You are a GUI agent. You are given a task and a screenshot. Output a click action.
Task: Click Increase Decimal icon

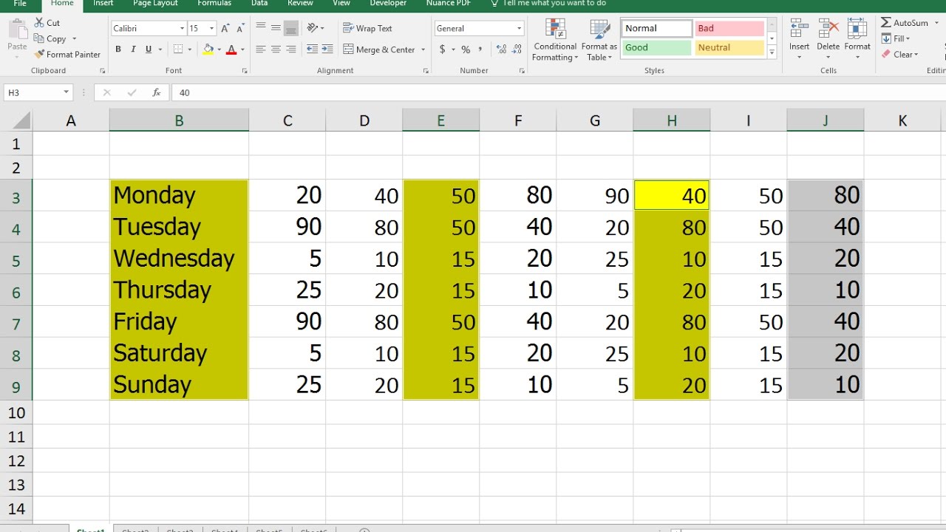coord(502,50)
